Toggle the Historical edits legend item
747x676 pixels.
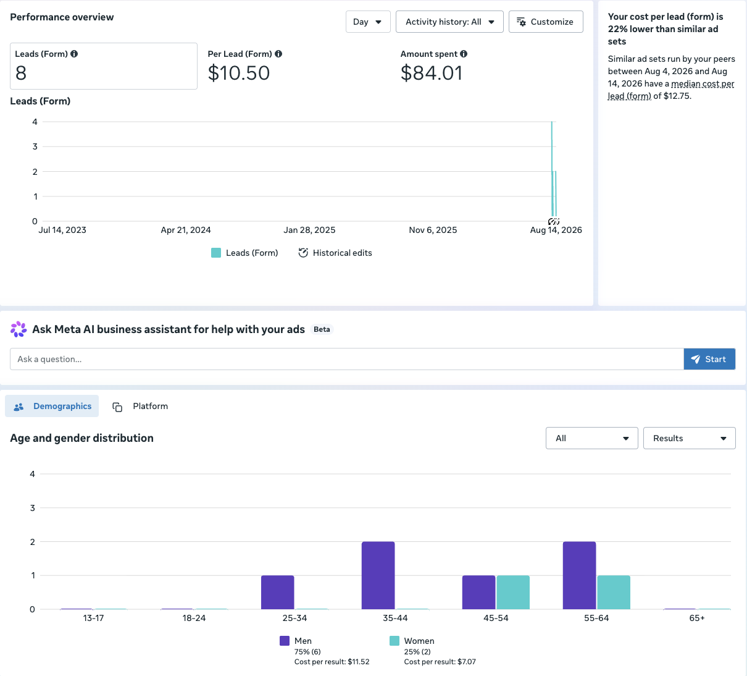(335, 253)
